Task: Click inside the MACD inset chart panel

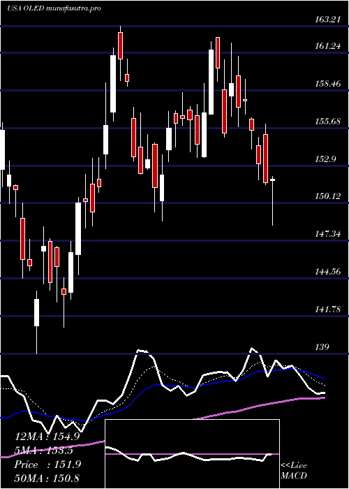Action: click(192, 454)
